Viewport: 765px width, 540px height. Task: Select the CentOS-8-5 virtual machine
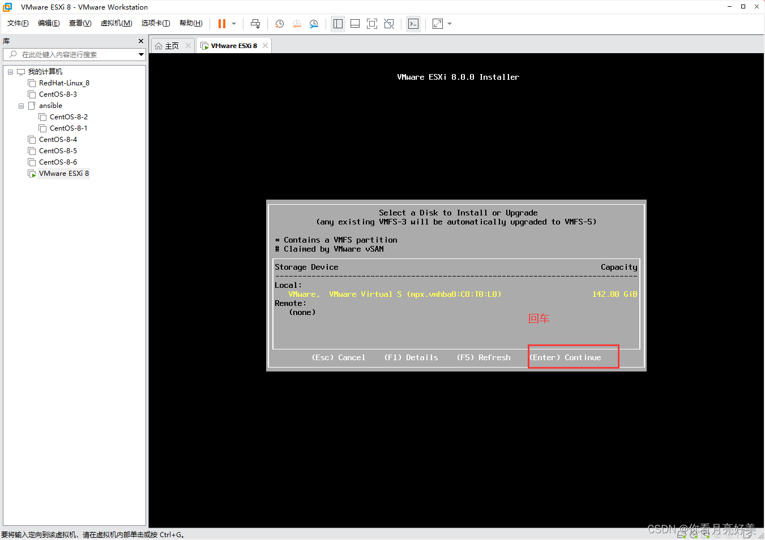(x=58, y=151)
